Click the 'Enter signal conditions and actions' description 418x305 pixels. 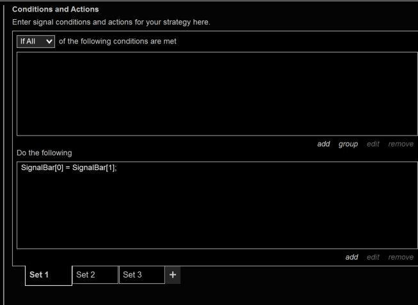click(x=111, y=22)
